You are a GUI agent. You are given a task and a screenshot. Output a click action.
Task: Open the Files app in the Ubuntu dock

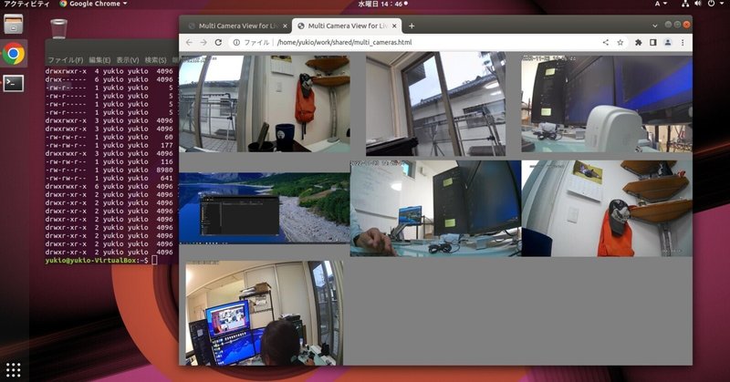[14, 25]
